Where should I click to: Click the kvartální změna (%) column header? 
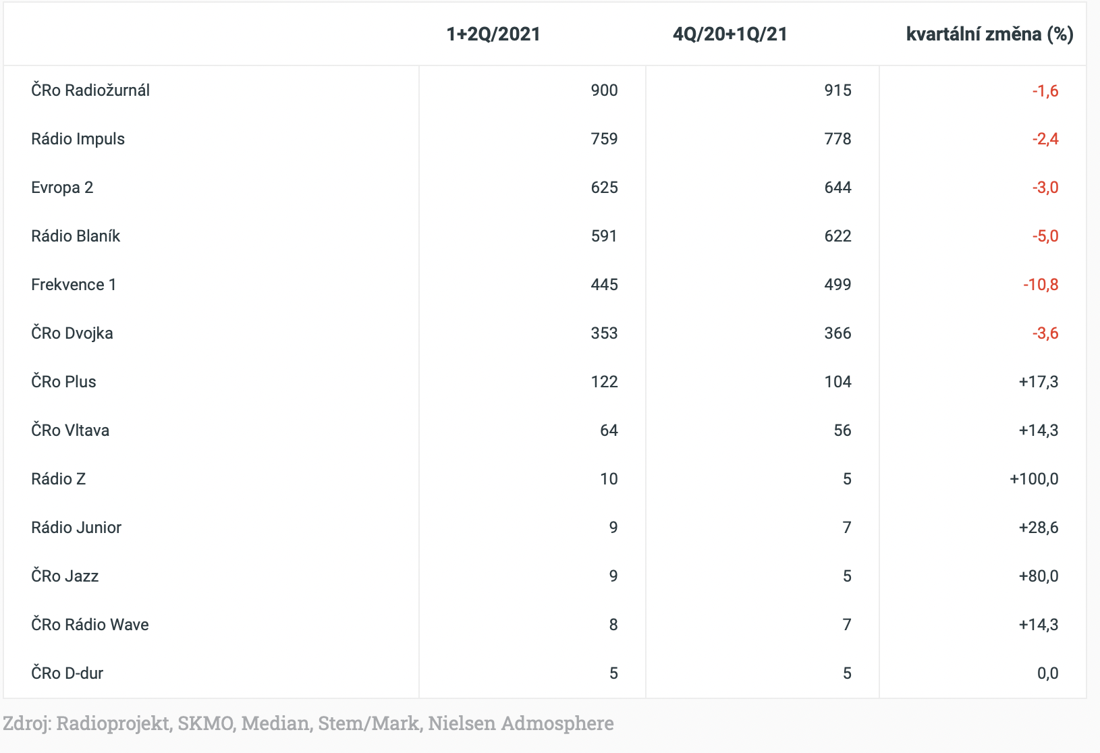(x=989, y=34)
